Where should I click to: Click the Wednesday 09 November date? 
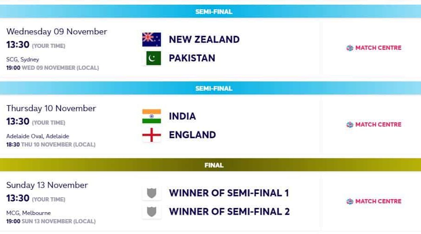click(x=57, y=32)
